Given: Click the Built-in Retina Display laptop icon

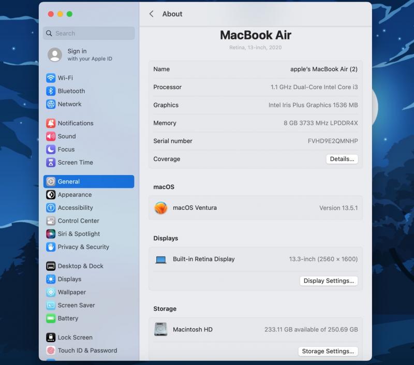Looking at the screenshot, I should (161, 259).
